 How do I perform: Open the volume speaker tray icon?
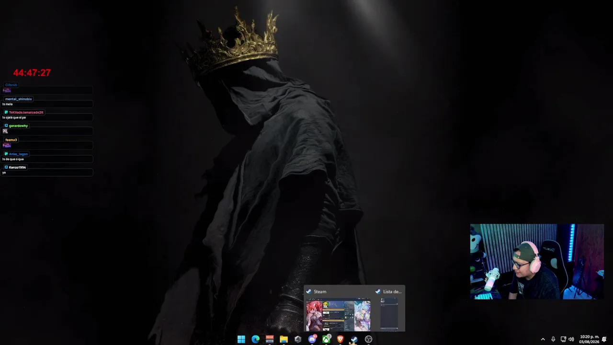(x=571, y=339)
